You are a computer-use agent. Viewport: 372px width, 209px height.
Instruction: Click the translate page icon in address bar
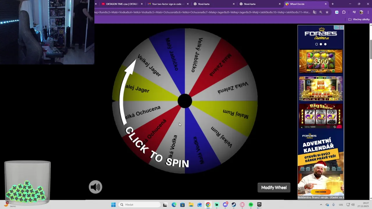314,12
